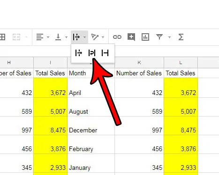Select column K header
The height and width of the screenshot is (175, 219).
[x=139, y=63]
